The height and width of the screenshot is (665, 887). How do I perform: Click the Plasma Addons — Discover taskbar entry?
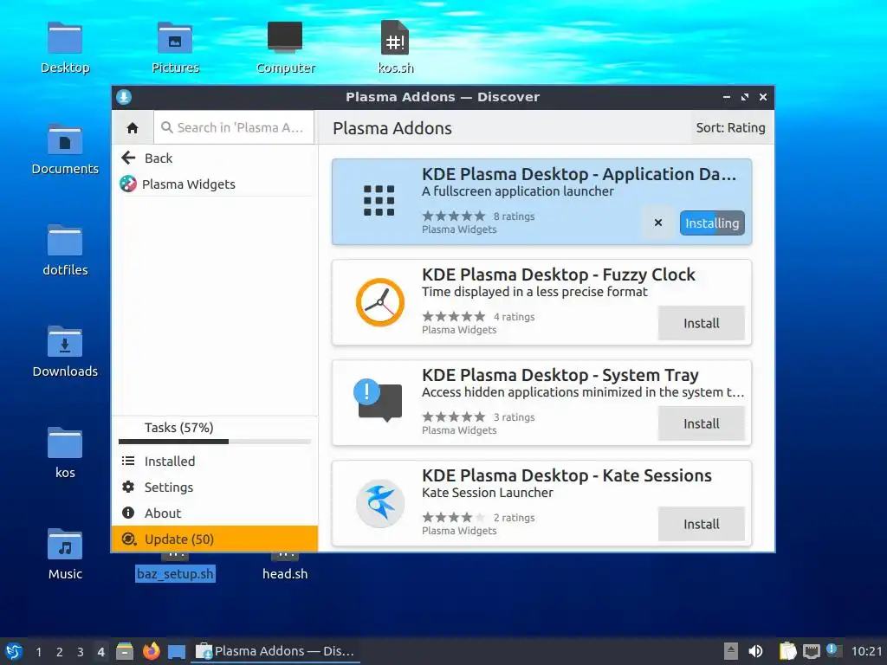coord(275,651)
